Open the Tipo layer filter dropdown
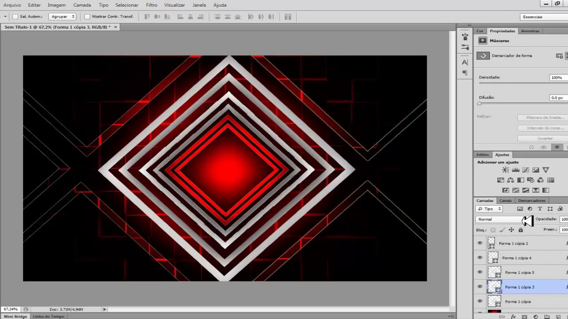Image resolution: width=568 pixels, height=319 pixels. [489, 209]
